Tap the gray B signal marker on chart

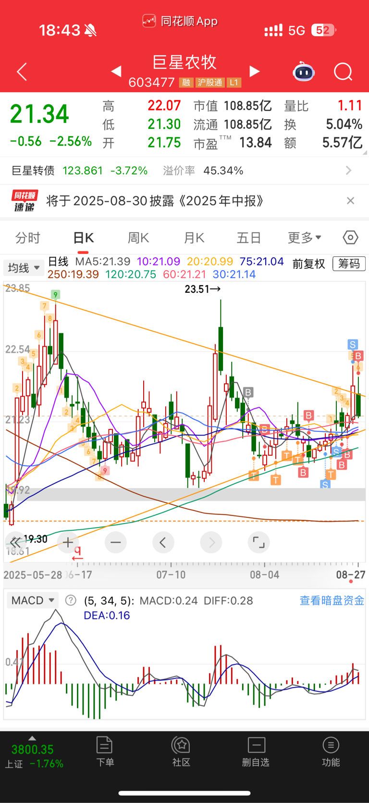248,392
